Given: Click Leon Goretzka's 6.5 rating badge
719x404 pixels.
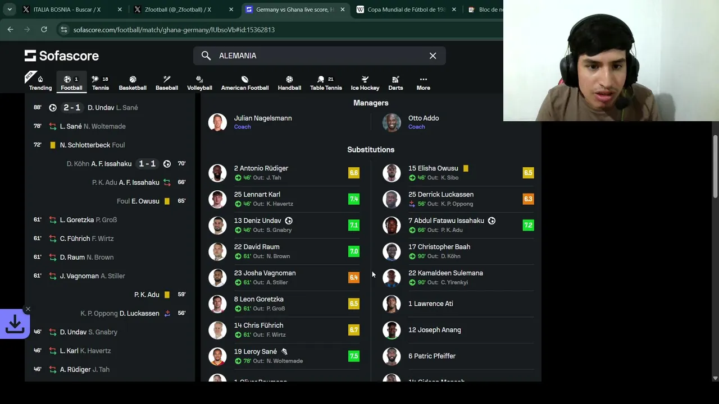Looking at the screenshot, I should click(353, 304).
